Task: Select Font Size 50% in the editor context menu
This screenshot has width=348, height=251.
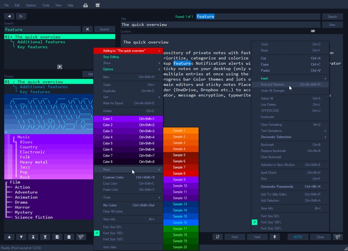Action: 290,216
